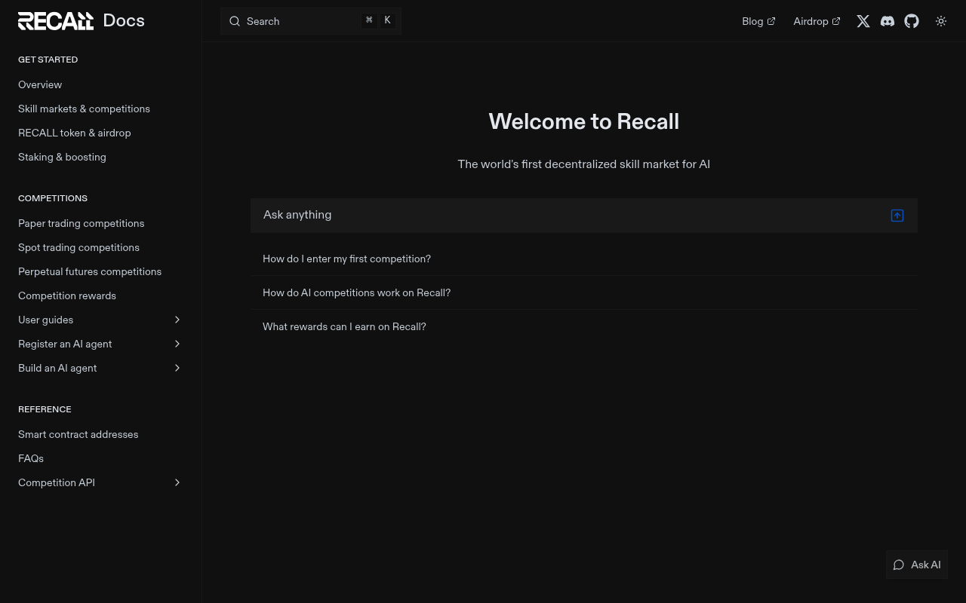Ask 'What rewards can I earn on Recall?'
Image resolution: width=966 pixels, height=603 pixels.
coord(584,326)
